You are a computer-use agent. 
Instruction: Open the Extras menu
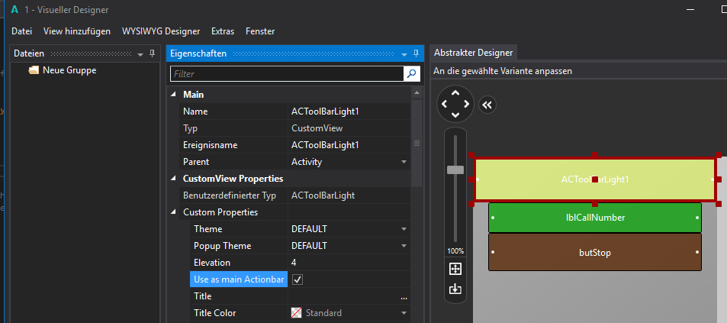(223, 31)
